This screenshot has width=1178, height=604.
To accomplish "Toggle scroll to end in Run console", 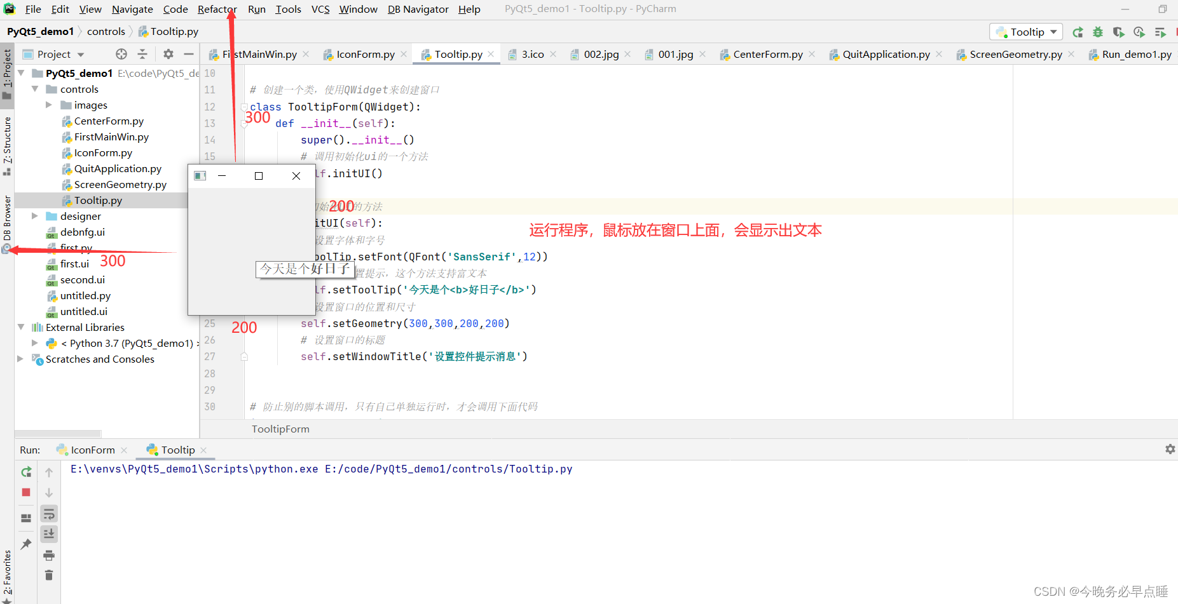I will pos(49,534).
